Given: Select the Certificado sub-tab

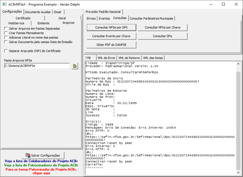Looking at the screenshot, I should (x=23, y=18).
